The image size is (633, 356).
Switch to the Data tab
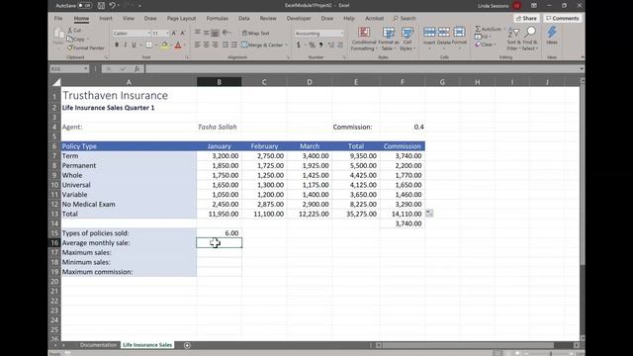click(x=244, y=18)
